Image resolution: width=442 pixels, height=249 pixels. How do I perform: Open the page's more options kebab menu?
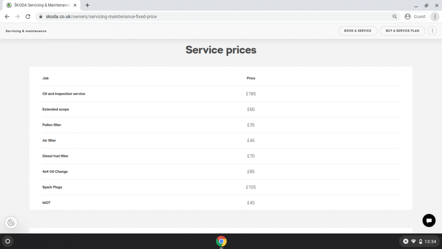(432, 31)
